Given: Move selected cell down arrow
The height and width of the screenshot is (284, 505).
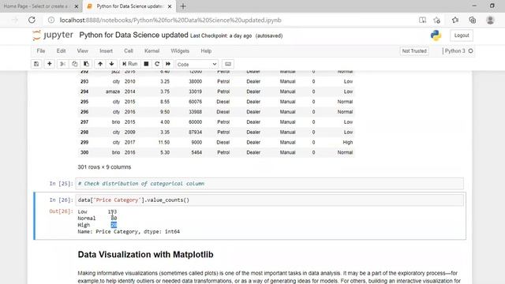Looking at the screenshot, I should pos(111,64).
